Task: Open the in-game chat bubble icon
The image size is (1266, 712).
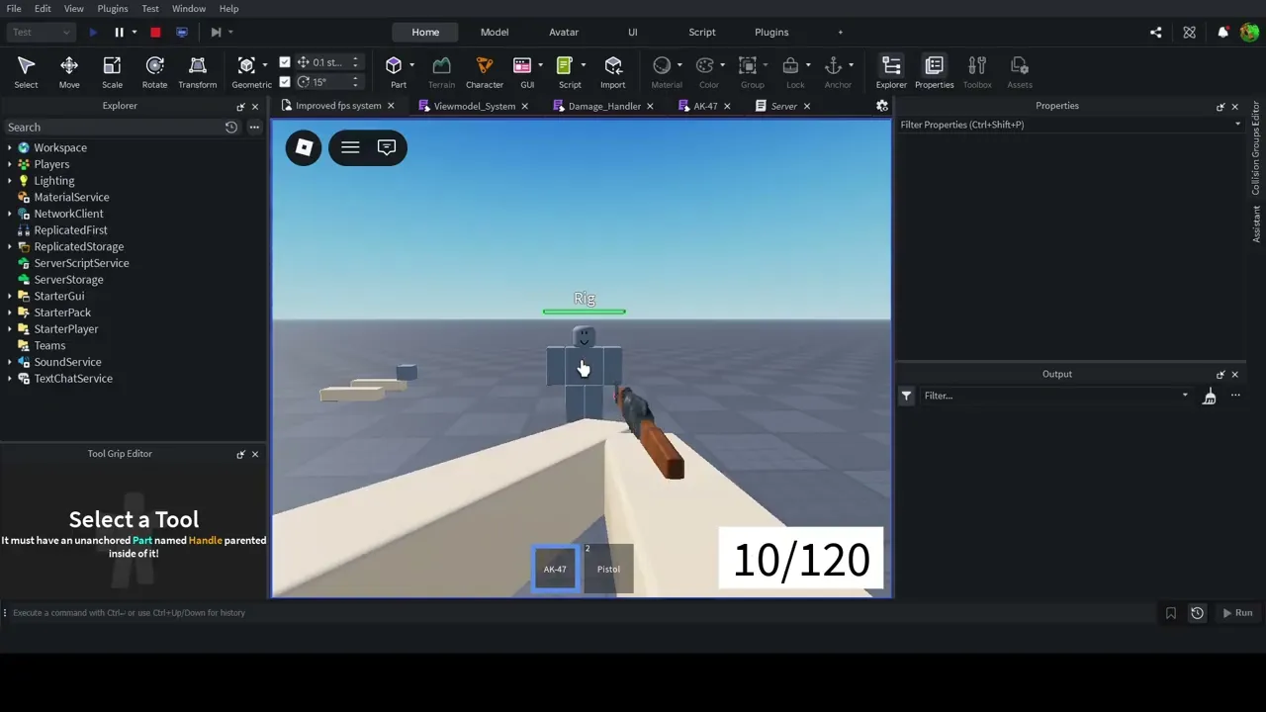Action: pyautogui.click(x=387, y=147)
